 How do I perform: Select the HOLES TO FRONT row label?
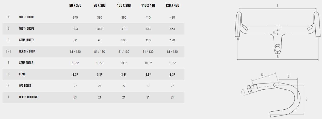pos(28,97)
